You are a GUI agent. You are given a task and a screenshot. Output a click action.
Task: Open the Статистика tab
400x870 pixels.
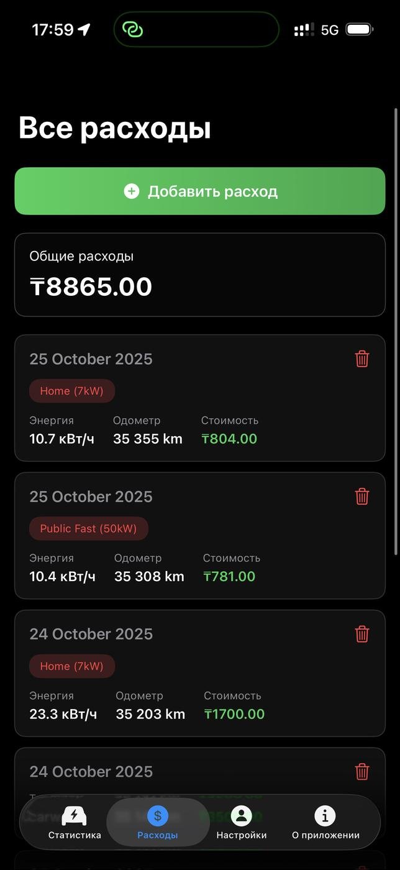(x=75, y=822)
